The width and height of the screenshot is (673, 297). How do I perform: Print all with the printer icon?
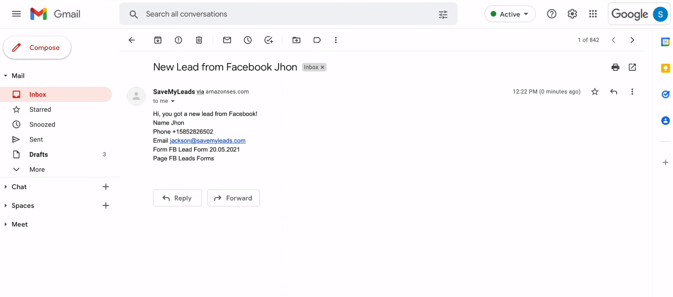[x=616, y=67]
